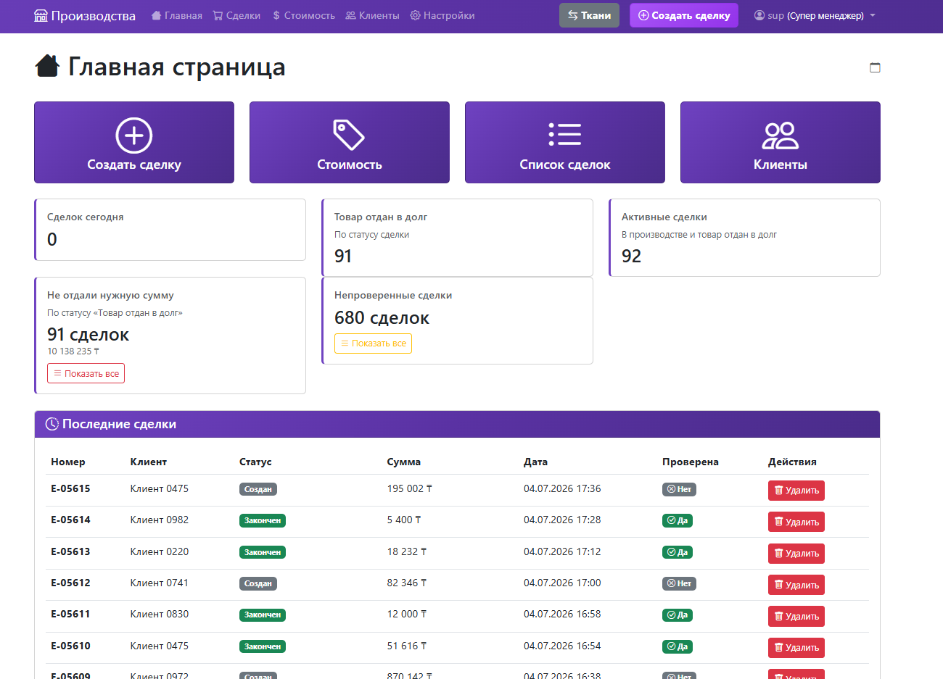Image resolution: width=943 pixels, height=679 pixels.
Task: Click the Да checked badge for E-05614
Action: pyautogui.click(x=678, y=520)
